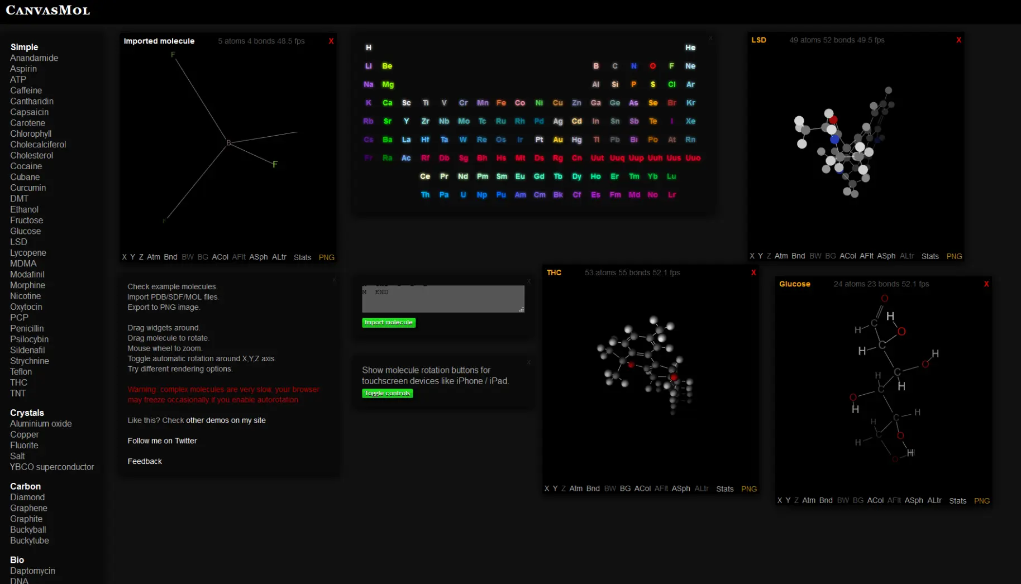Select sulfur S in periodic table
Screen dimensions: 1021x584
pos(652,85)
